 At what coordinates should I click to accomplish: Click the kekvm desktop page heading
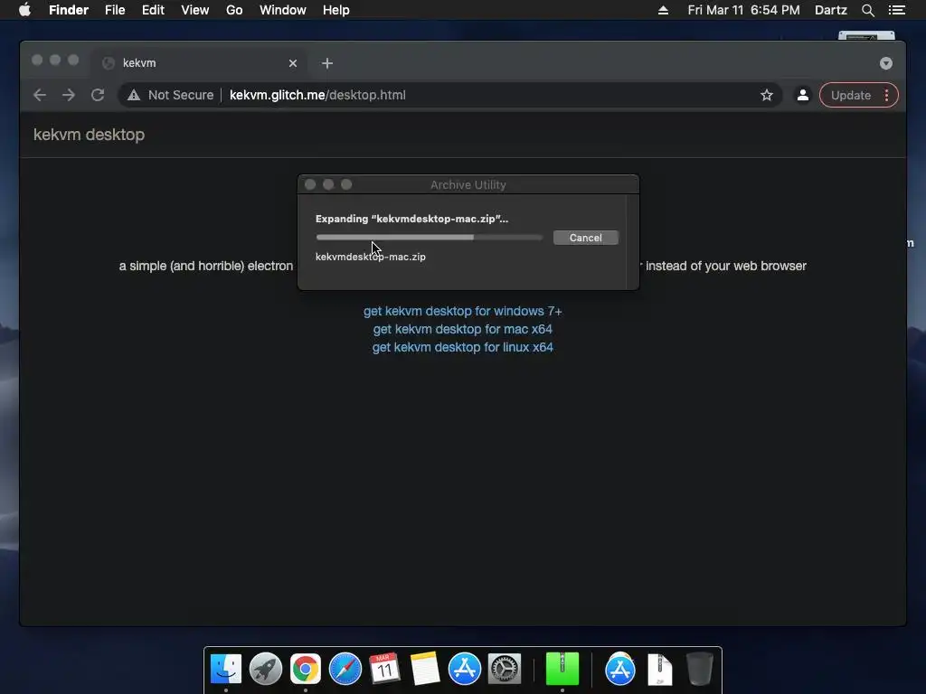[x=90, y=135]
